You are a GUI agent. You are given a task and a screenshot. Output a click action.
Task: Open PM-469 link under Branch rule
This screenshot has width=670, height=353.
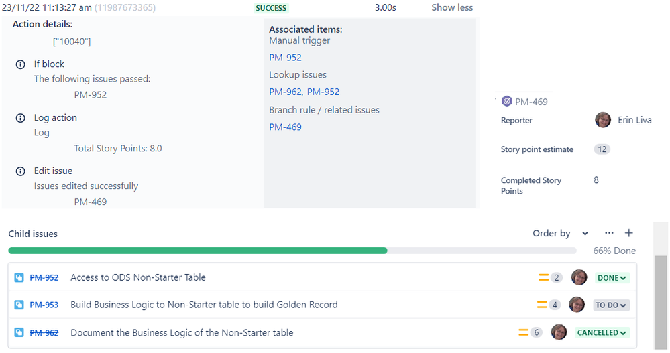[x=285, y=127]
